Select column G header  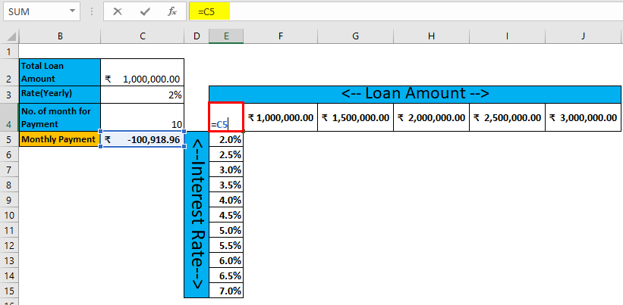355,36
